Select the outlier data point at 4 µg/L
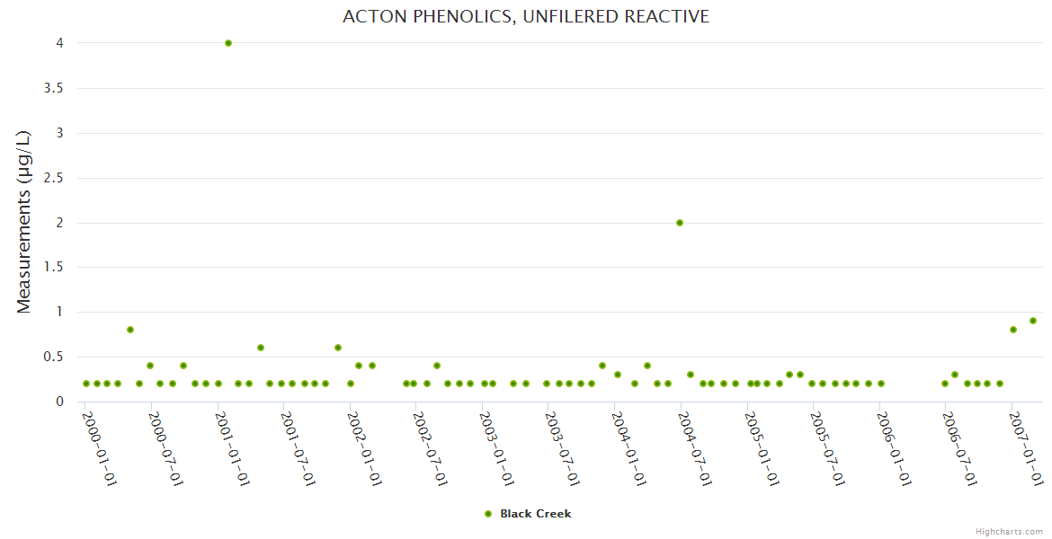1052x539 pixels. (228, 43)
